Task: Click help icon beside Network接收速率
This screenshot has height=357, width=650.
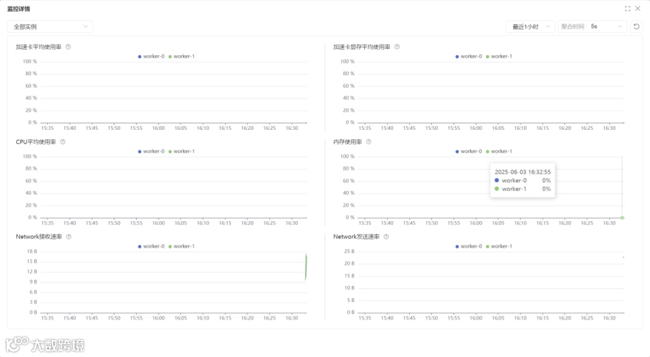Action: click(69, 236)
